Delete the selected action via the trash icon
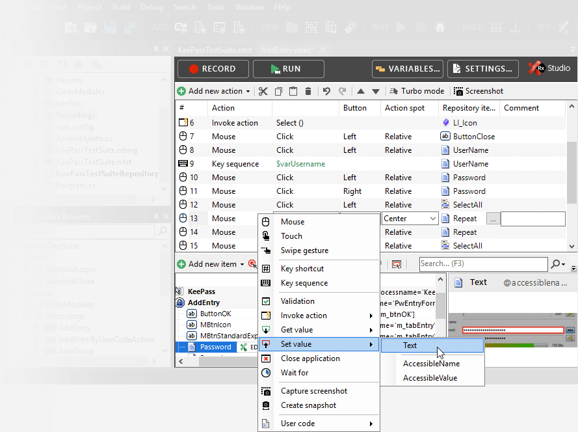 [x=308, y=91]
